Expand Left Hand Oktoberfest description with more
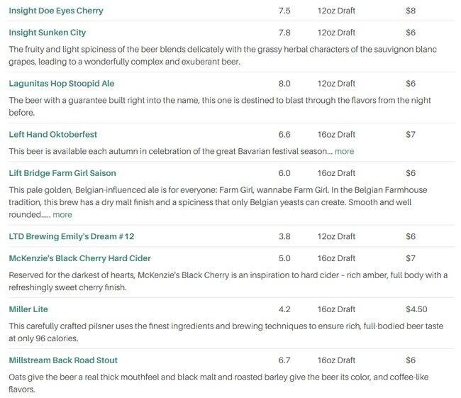The width and height of the screenshot is (461, 398). (344, 151)
